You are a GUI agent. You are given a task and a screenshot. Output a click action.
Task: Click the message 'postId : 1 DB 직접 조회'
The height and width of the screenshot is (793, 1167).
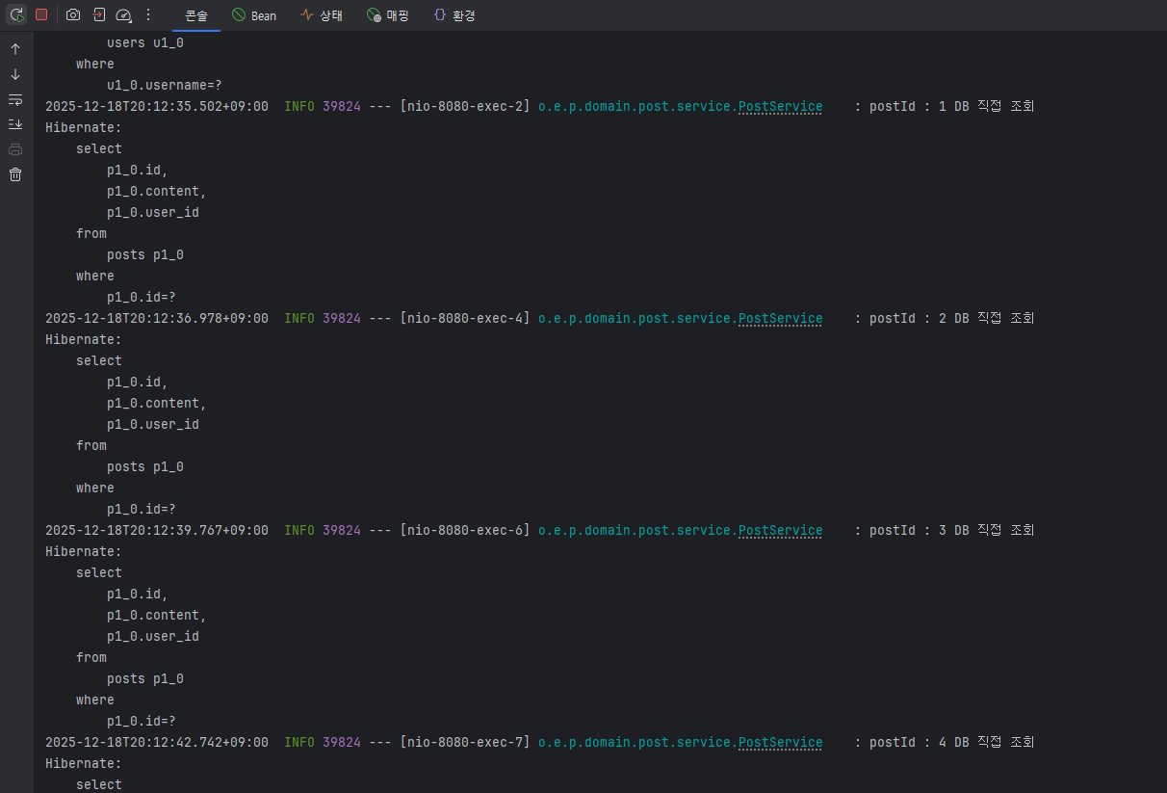tap(952, 106)
